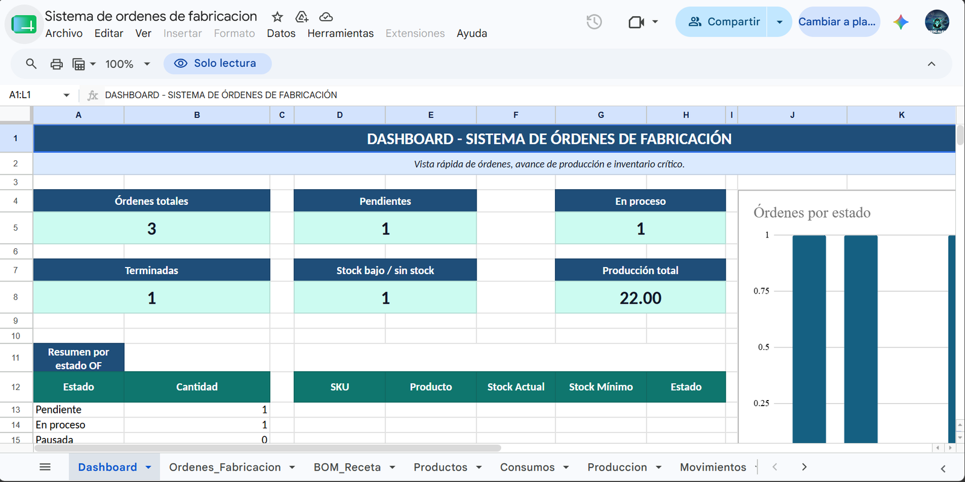965x482 pixels.
Task: Click the print icon
Action: pos(56,64)
